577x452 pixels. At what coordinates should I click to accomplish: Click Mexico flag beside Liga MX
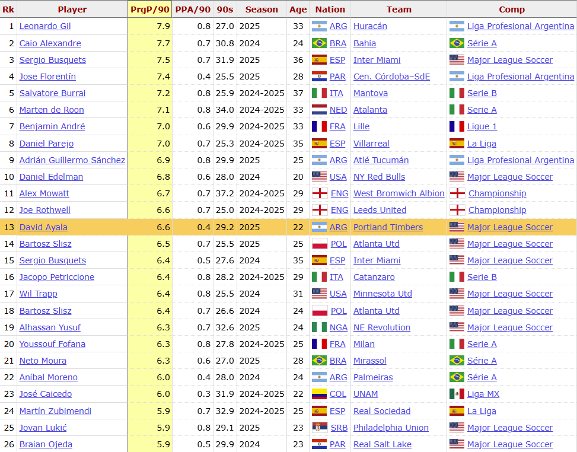(457, 394)
